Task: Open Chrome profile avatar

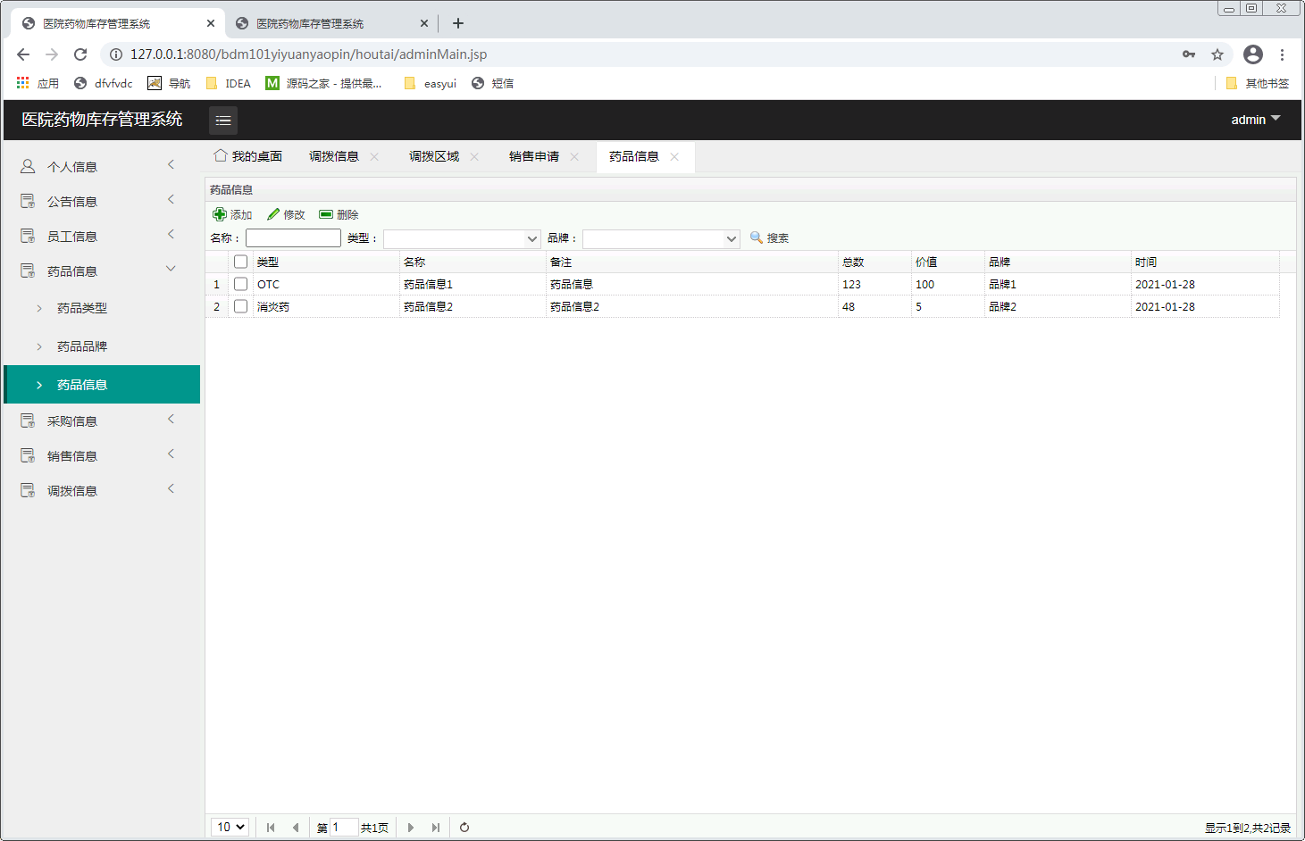Action: tap(1253, 54)
